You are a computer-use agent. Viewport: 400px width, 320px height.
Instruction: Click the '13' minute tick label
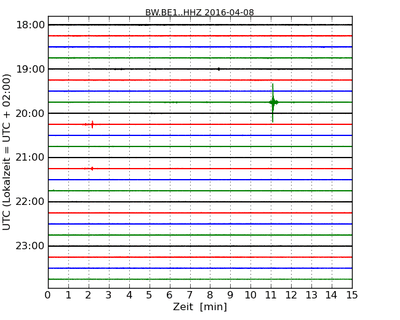311,295
